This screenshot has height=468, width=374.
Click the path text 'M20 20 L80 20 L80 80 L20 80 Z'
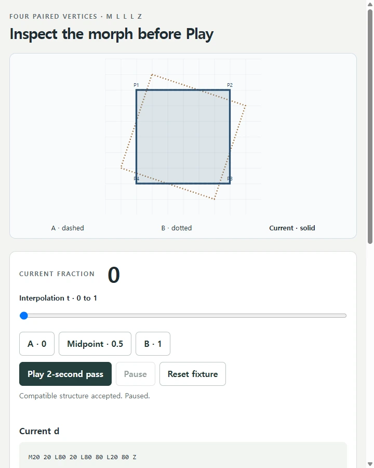click(x=82, y=457)
